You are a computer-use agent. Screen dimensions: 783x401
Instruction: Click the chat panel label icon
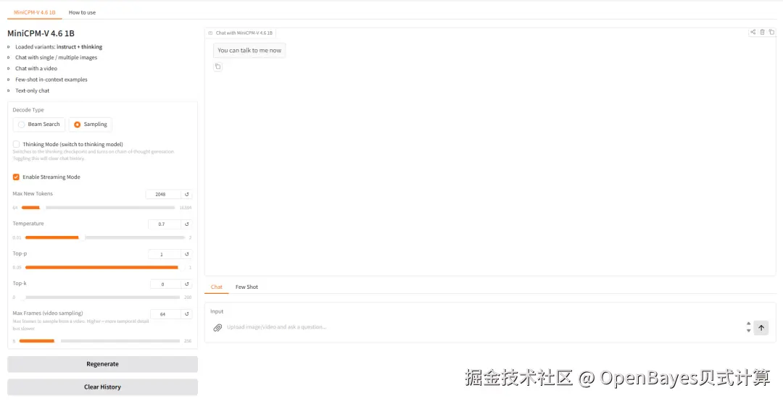point(210,33)
